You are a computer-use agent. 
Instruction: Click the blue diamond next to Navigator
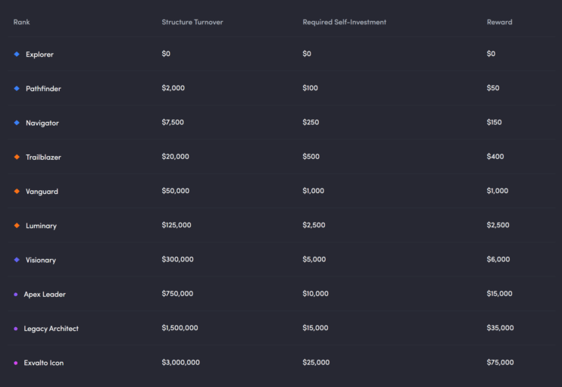[17, 123]
